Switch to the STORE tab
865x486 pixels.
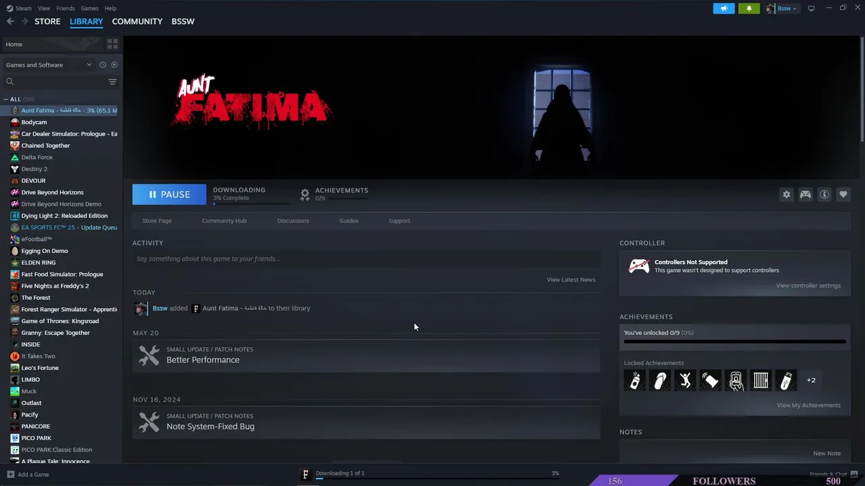[47, 22]
